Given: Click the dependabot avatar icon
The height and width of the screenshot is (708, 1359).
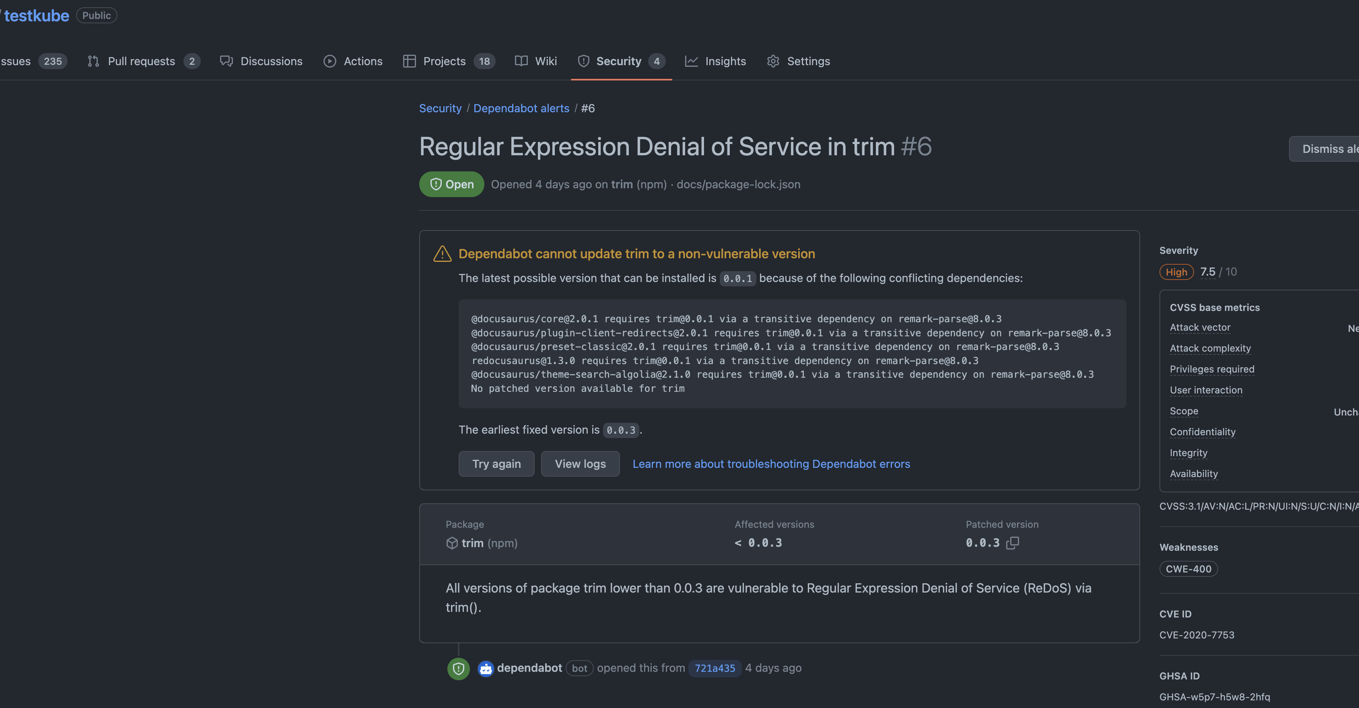Looking at the screenshot, I should click(x=485, y=669).
